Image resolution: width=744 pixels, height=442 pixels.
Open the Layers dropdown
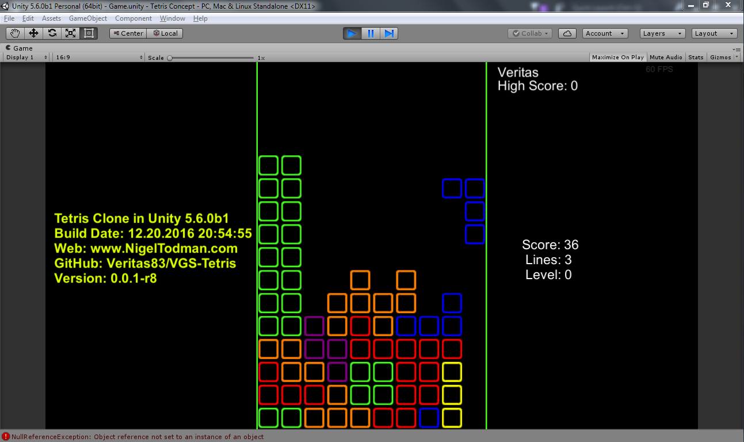(662, 33)
